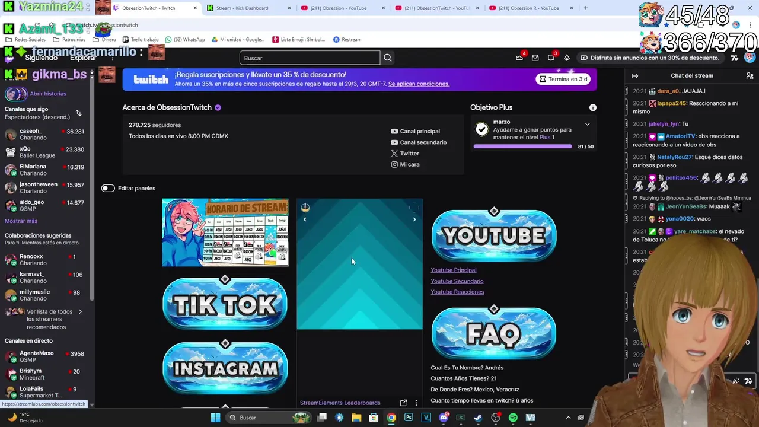Click the Objetivo Plus info icon

(592, 107)
